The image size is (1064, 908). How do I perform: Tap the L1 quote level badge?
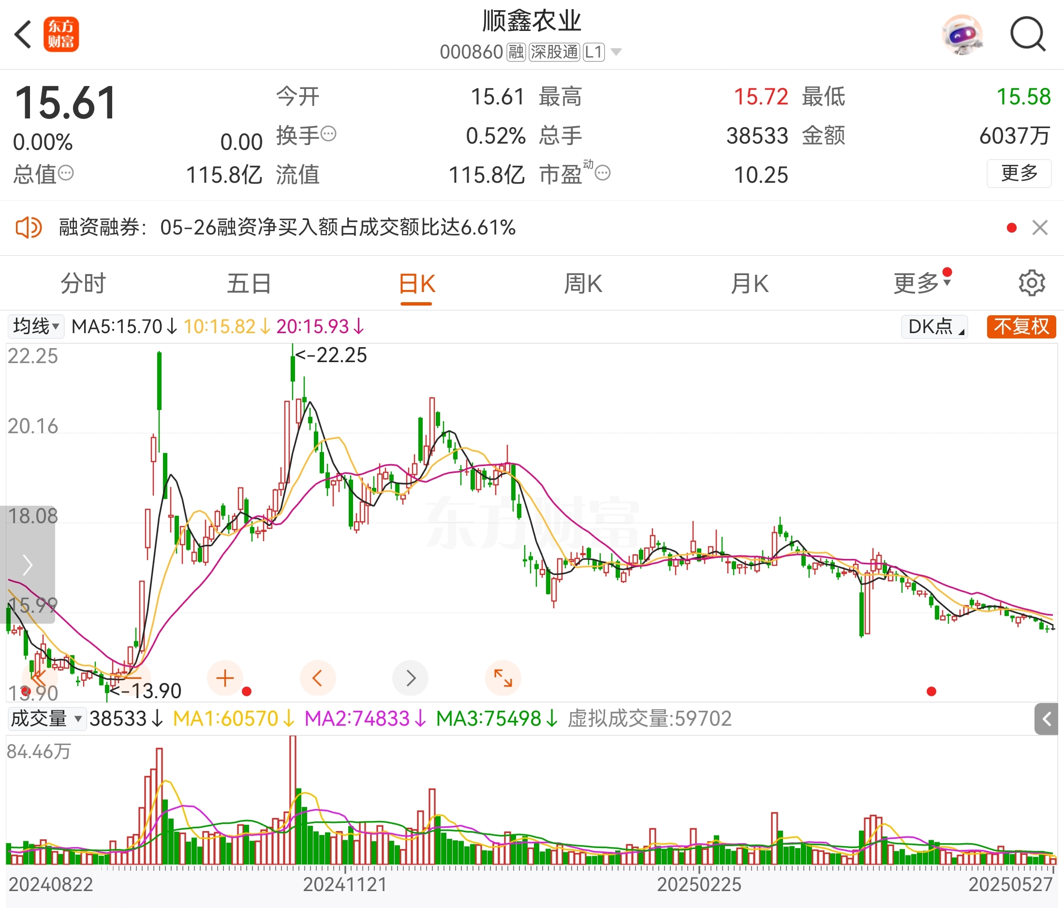click(593, 52)
